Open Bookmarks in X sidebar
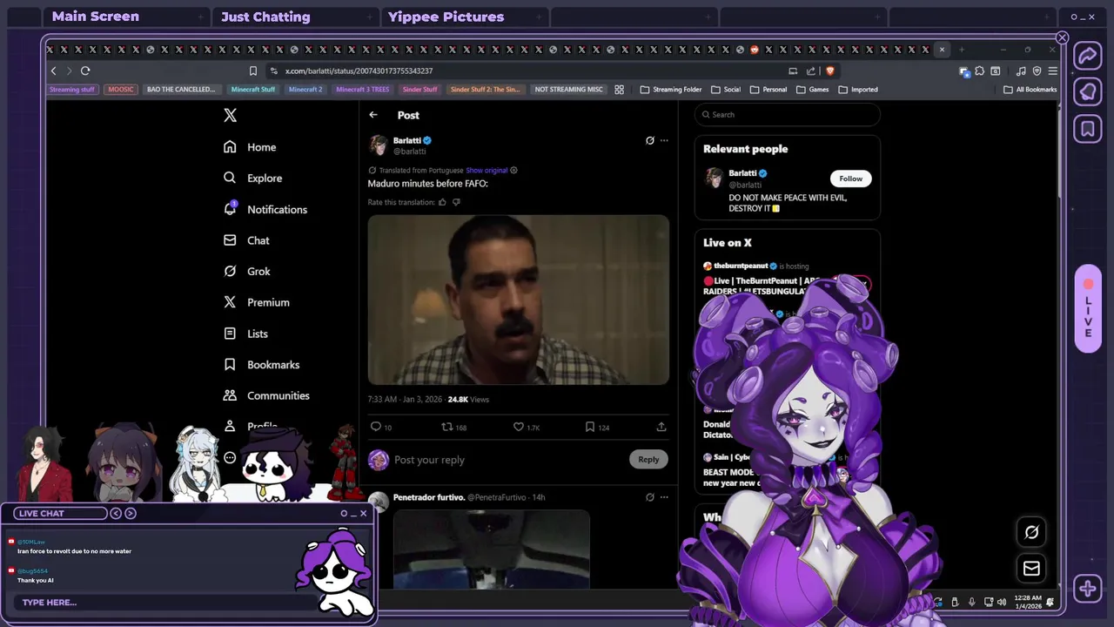The width and height of the screenshot is (1114, 627). [x=261, y=364]
